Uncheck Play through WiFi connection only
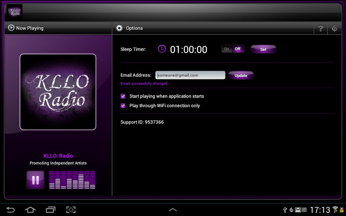This screenshot has width=346, height=216. pyautogui.click(x=123, y=105)
